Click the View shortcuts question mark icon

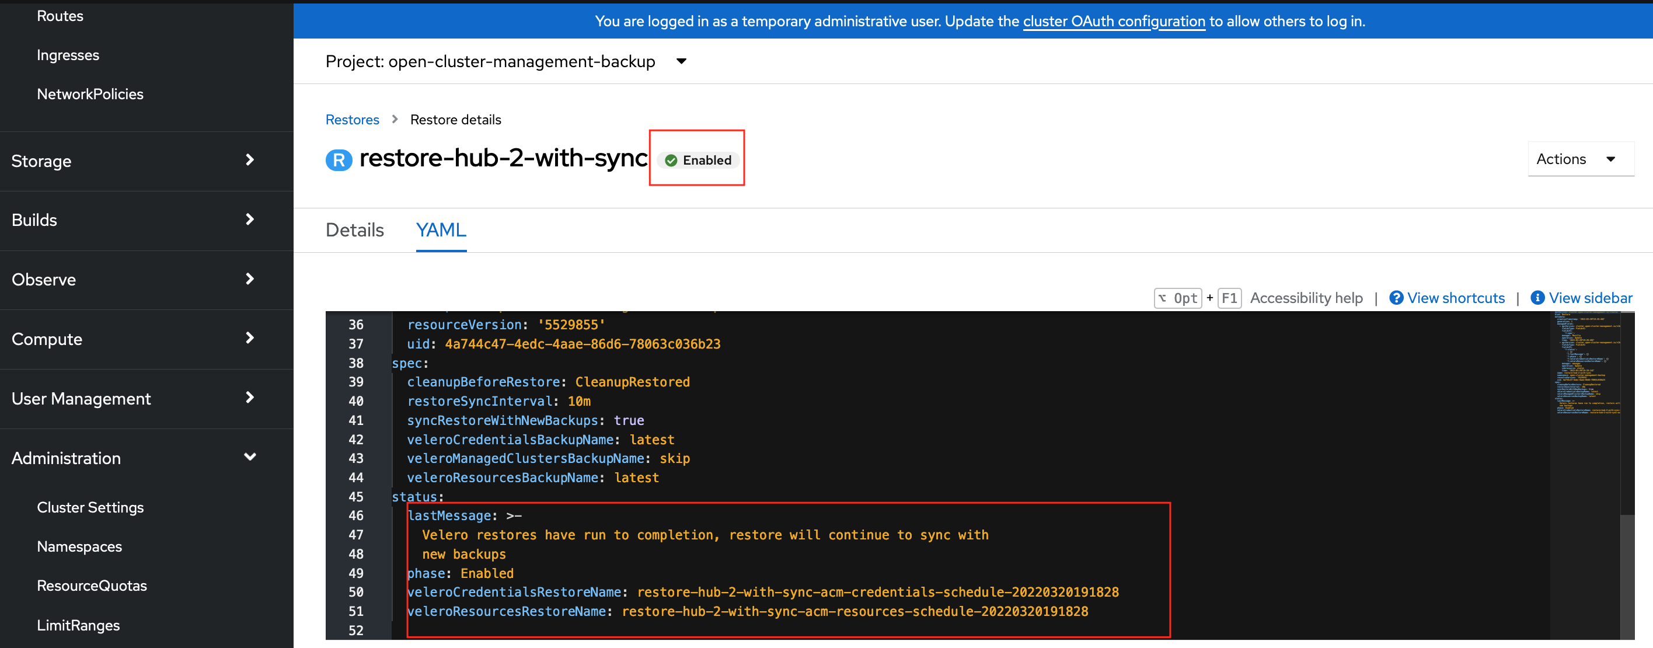click(1395, 298)
